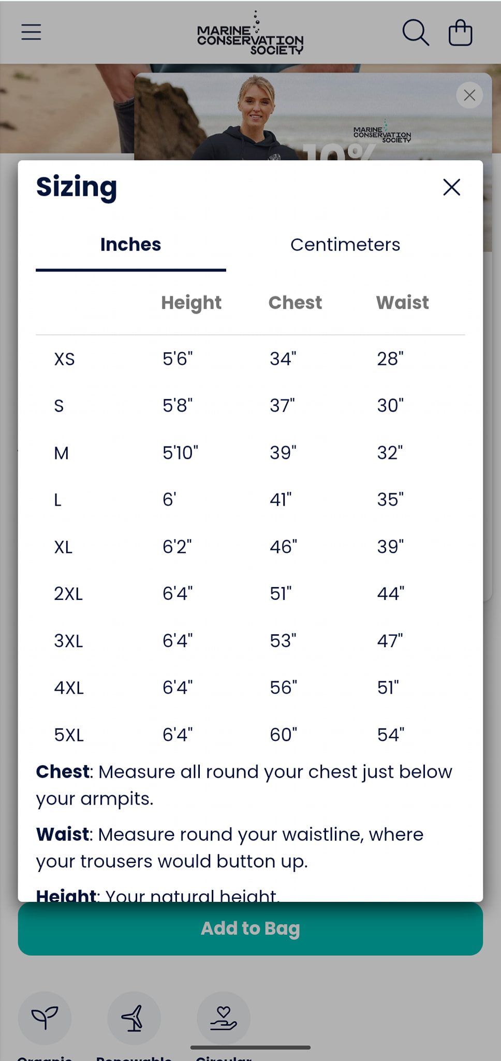Open the hamburger navigation menu
The width and height of the screenshot is (501, 1061).
[x=31, y=32]
